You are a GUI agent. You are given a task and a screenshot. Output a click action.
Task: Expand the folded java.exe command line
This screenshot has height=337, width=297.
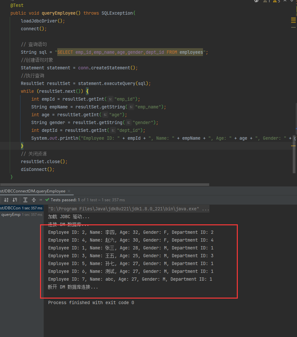pos(128,209)
